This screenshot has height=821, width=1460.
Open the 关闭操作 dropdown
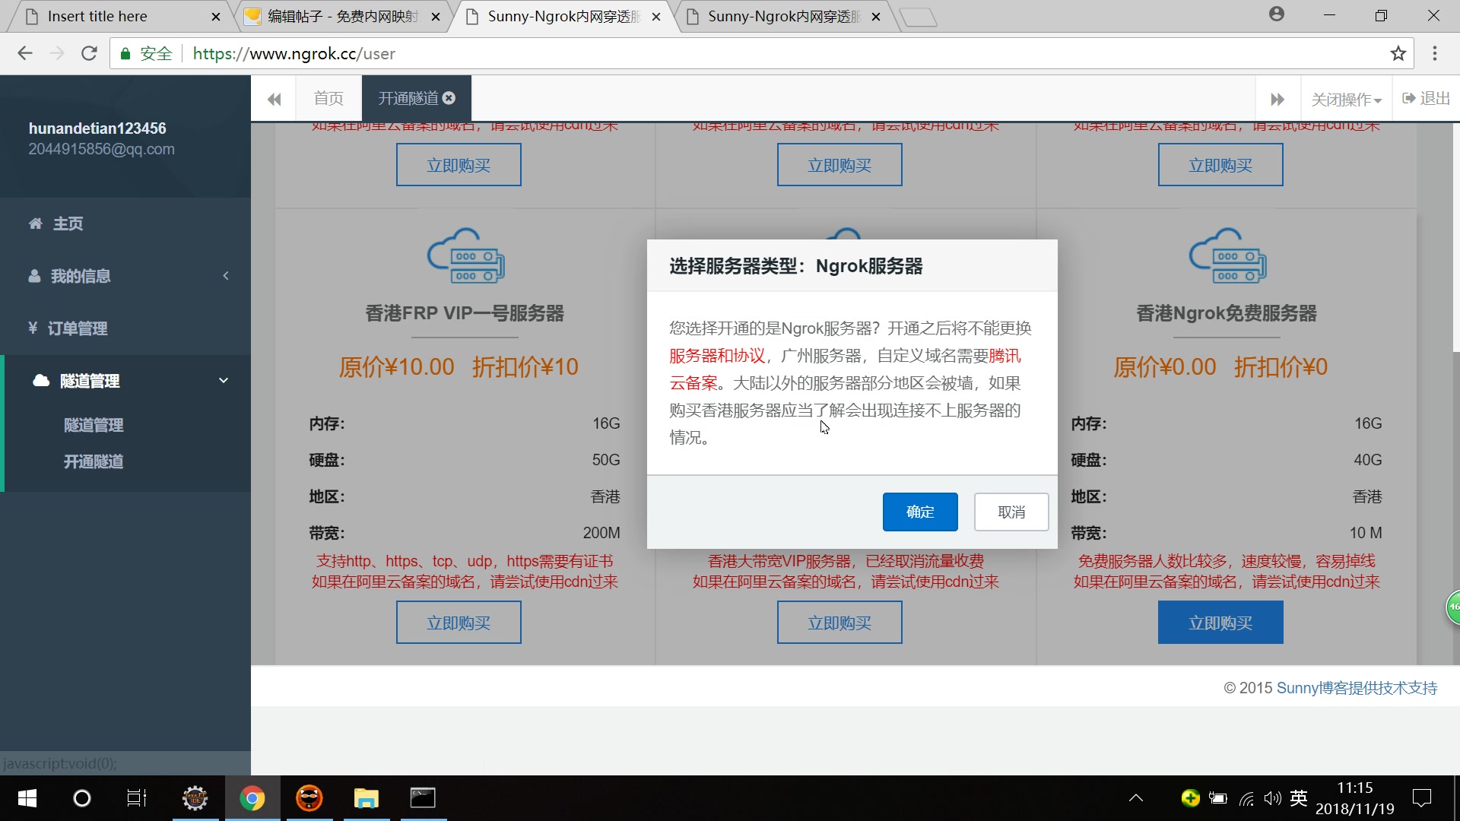pyautogui.click(x=1346, y=99)
